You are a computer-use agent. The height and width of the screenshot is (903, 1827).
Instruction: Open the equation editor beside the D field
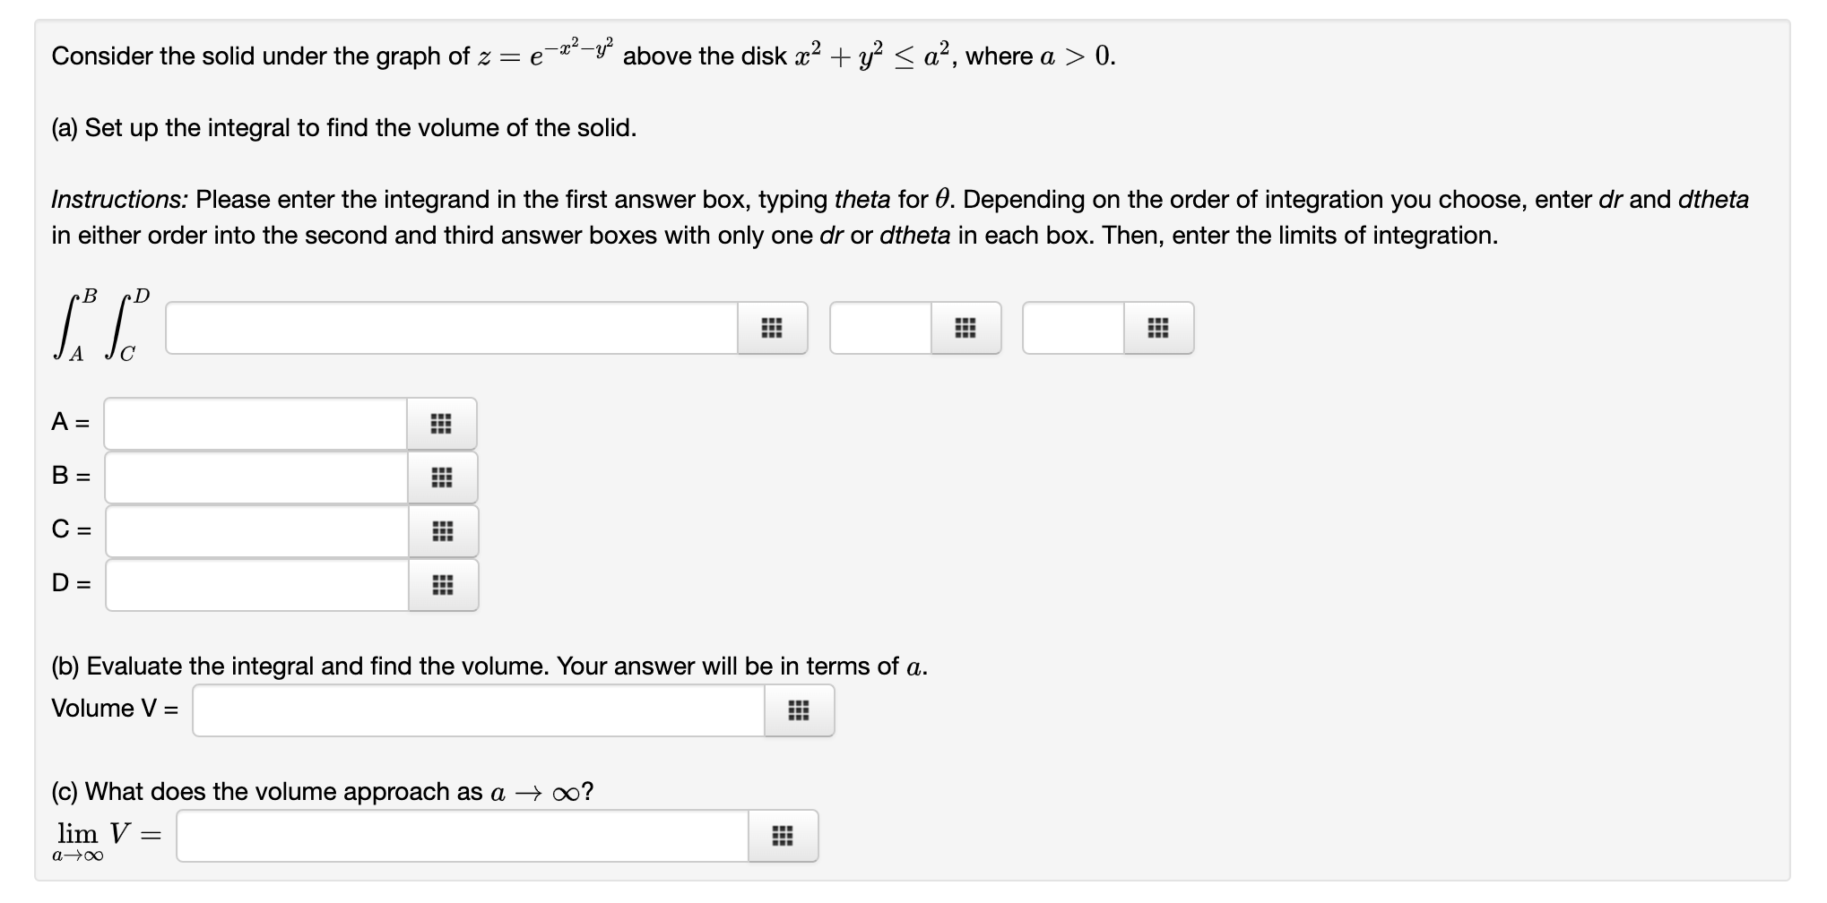[442, 584]
